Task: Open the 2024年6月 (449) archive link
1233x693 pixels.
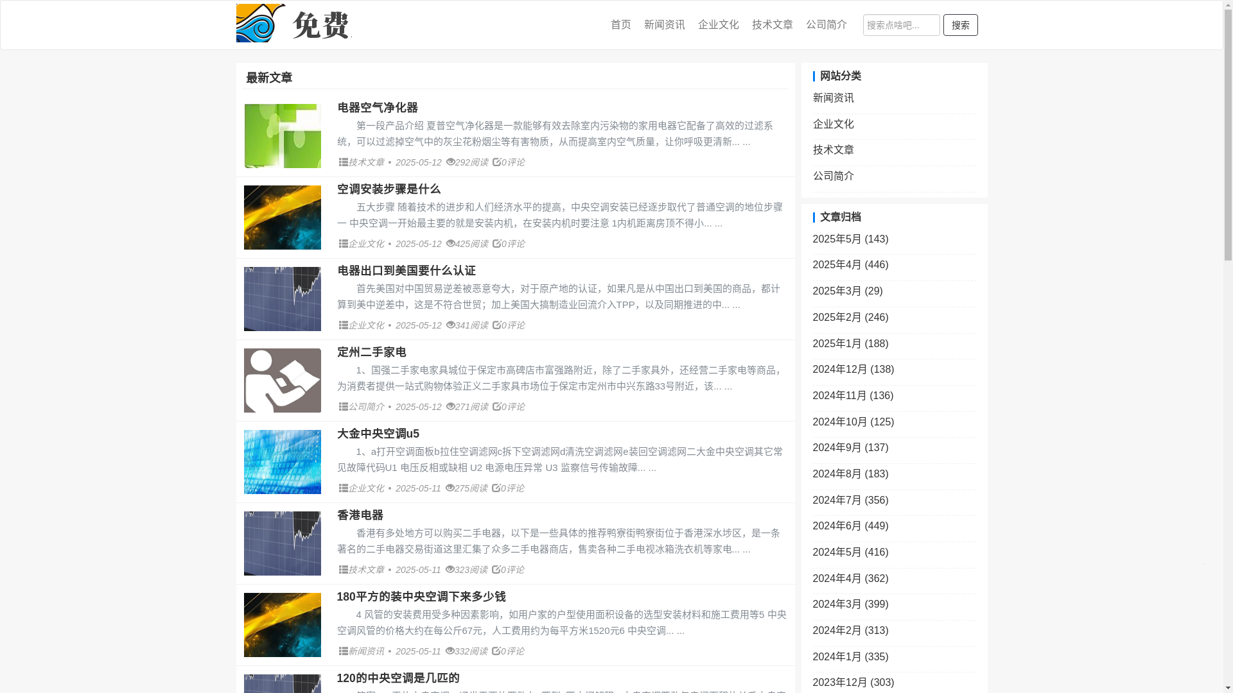Action: pos(850,526)
